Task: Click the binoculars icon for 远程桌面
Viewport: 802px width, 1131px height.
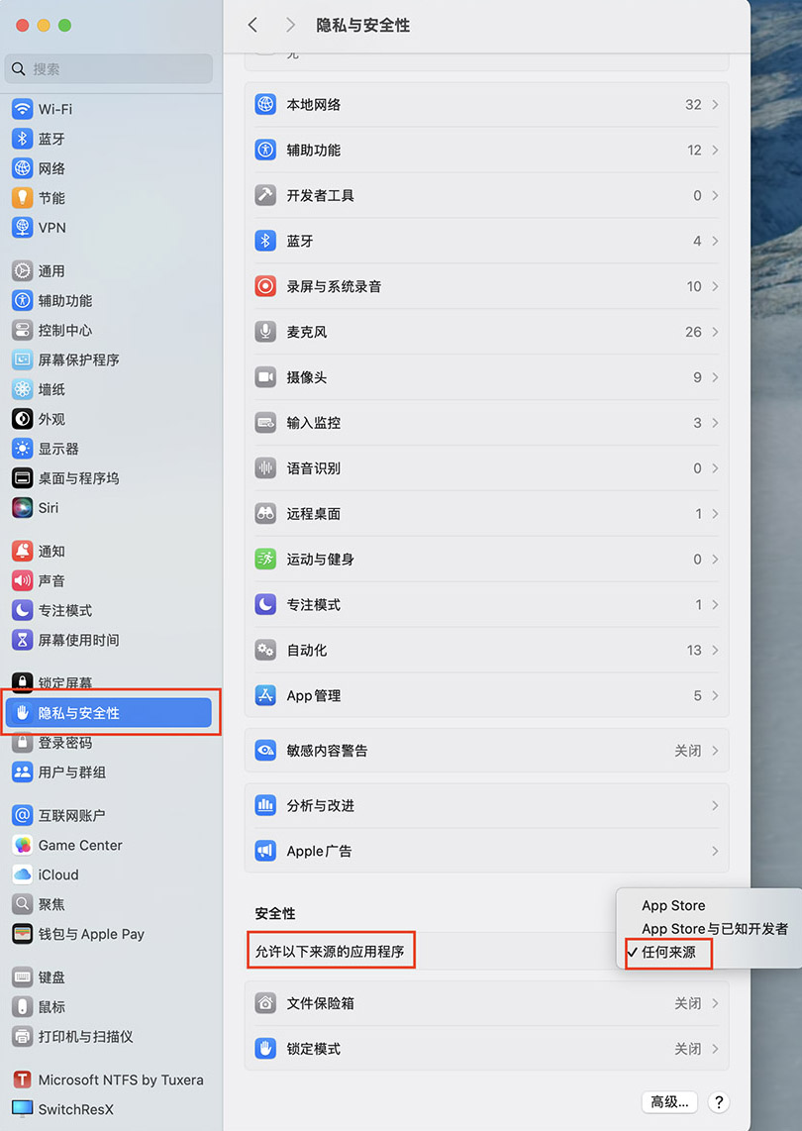Action: point(265,514)
